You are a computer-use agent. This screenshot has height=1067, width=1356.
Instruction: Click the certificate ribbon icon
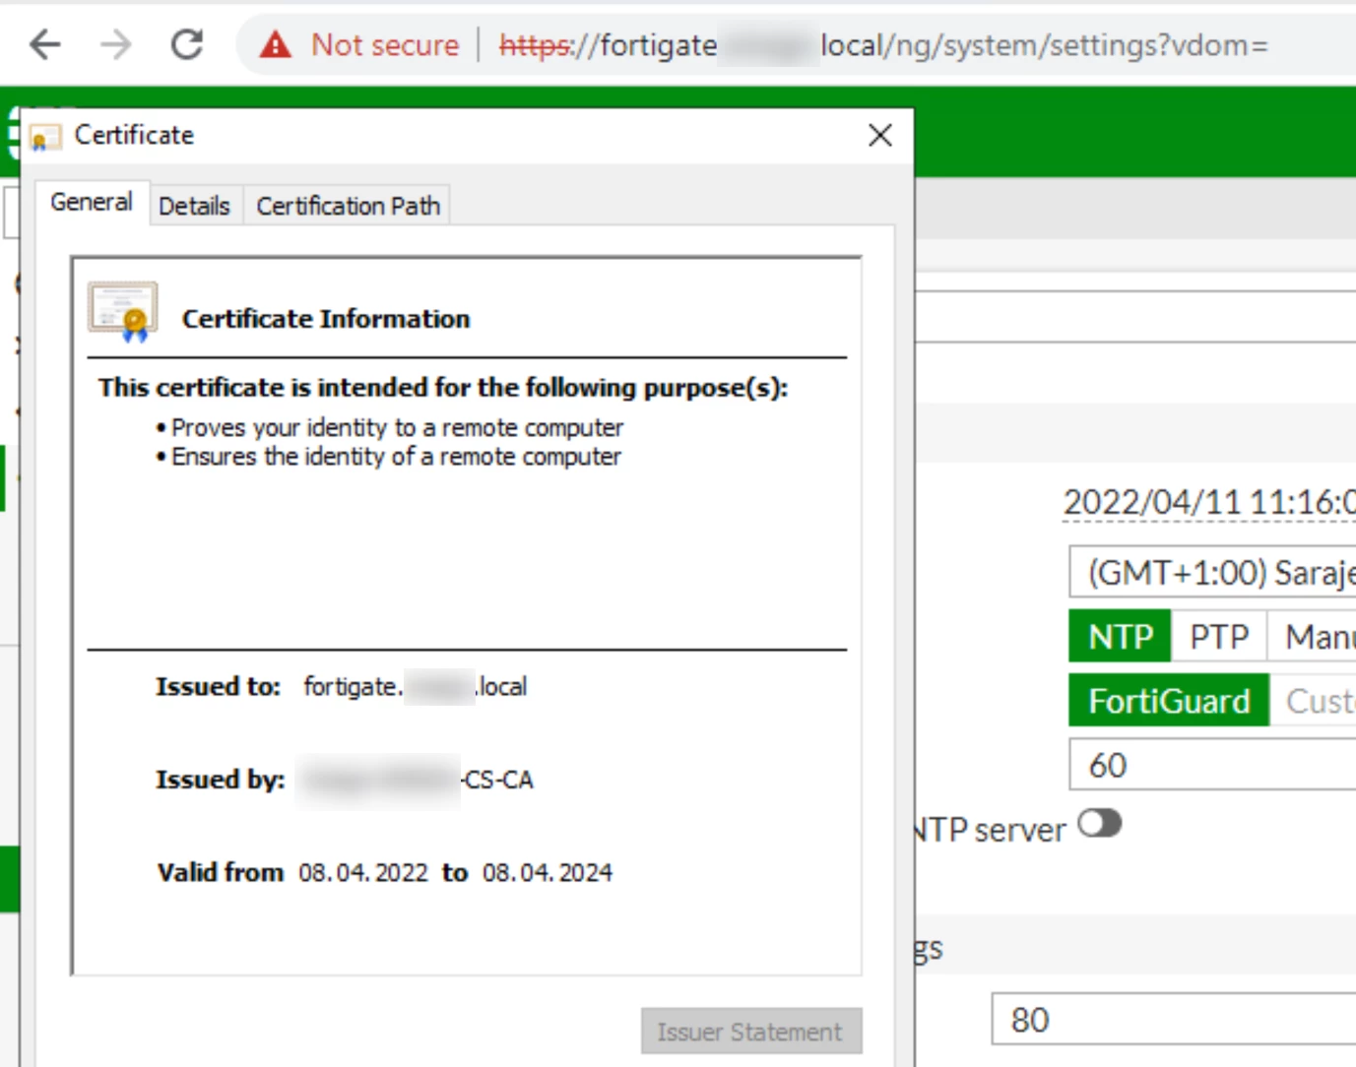pyautogui.click(x=123, y=312)
